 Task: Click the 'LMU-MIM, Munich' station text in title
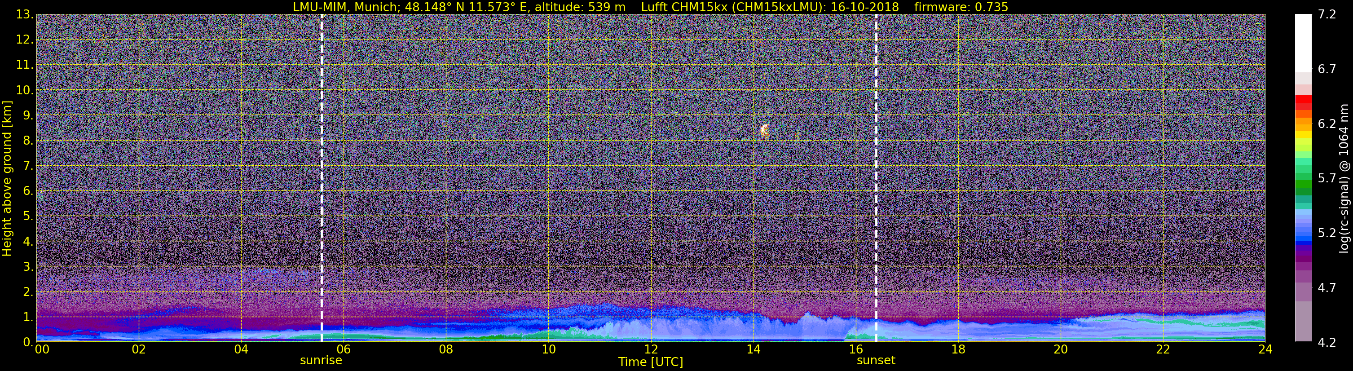(347, 7)
